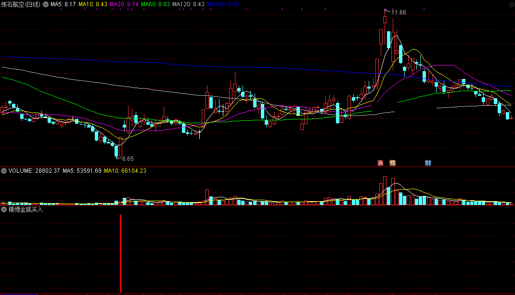Click the VOLUME: 28802.37 label

coord(34,171)
